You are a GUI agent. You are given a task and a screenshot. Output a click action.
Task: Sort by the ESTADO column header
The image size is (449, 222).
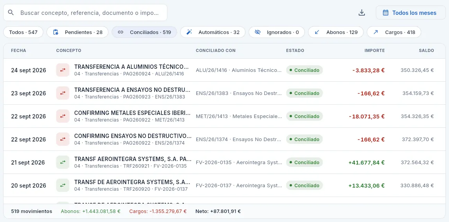click(x=295, y=51)
